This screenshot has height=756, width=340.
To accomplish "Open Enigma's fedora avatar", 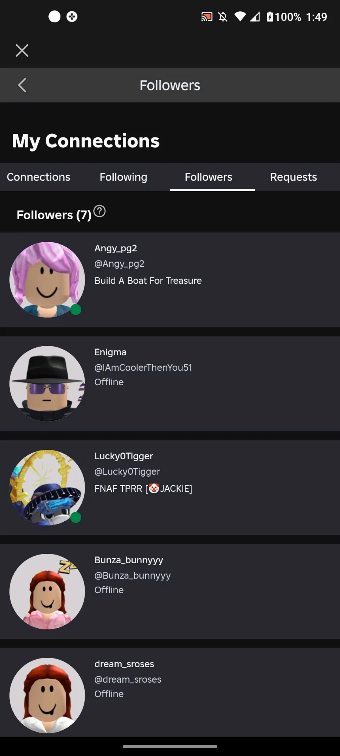I will pos(47,384).
